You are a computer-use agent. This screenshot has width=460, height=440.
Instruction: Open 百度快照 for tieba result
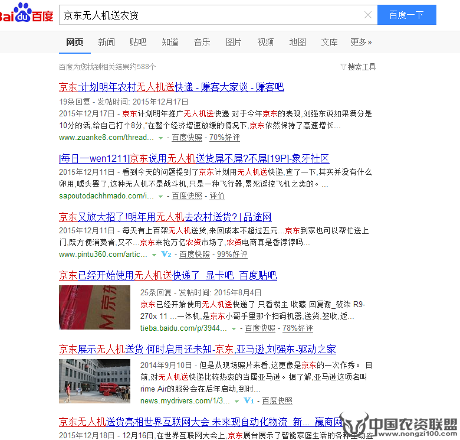(x=260, y=328)
